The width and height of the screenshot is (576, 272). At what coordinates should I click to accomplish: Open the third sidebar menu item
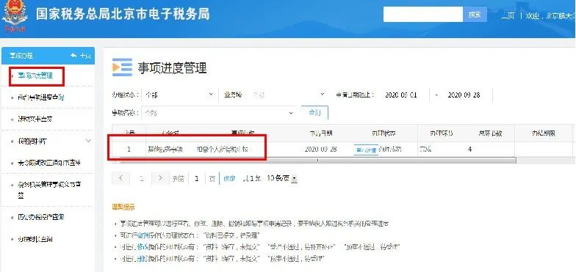tap(35, 119)
